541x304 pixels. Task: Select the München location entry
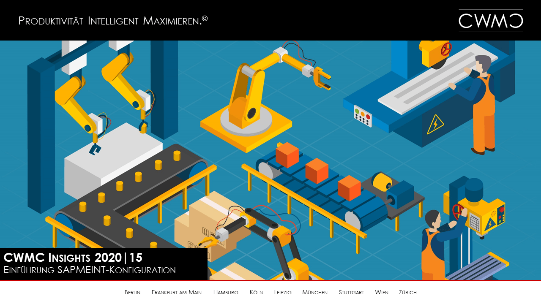[315, 292]
